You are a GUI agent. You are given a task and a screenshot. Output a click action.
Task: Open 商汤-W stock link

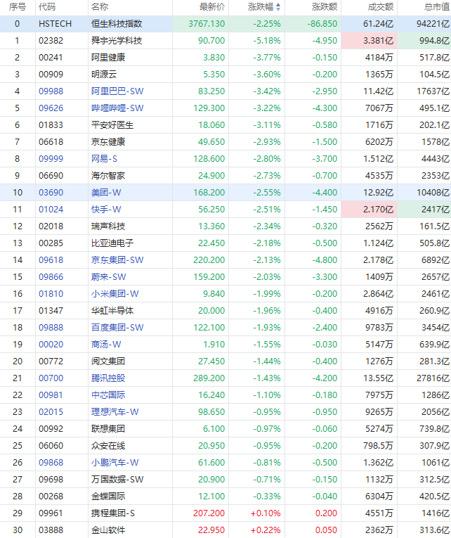coord(106,345)
